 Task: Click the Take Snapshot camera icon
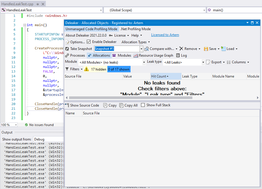pyautogui.click(x=67, y=49)
